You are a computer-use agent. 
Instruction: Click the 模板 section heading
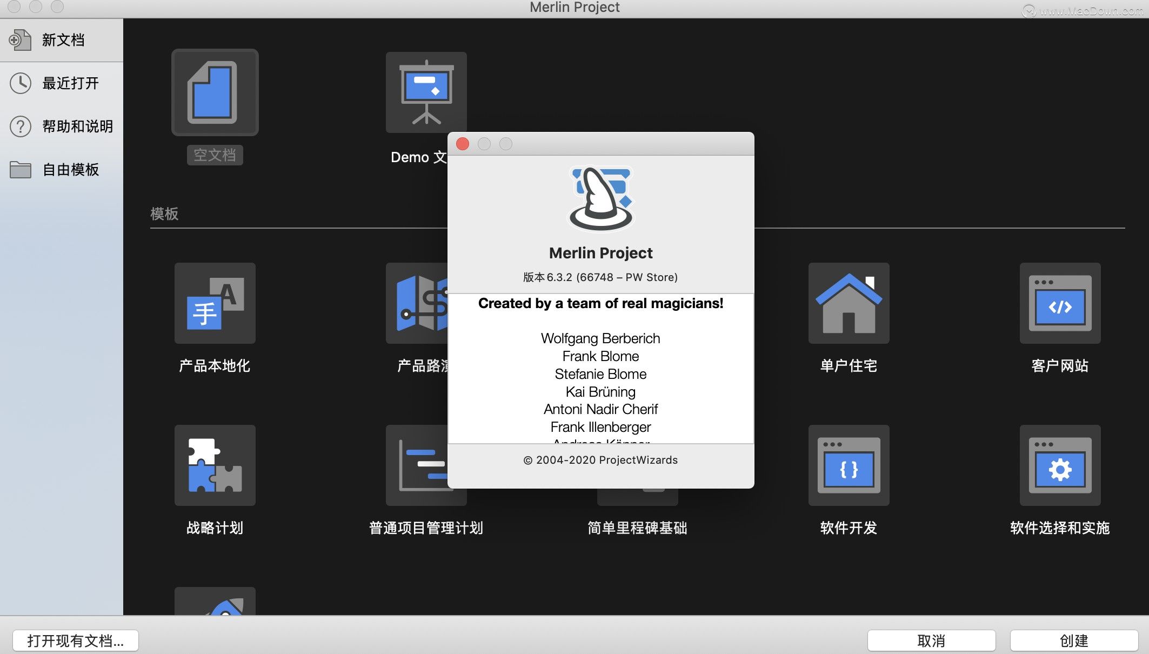164,214
